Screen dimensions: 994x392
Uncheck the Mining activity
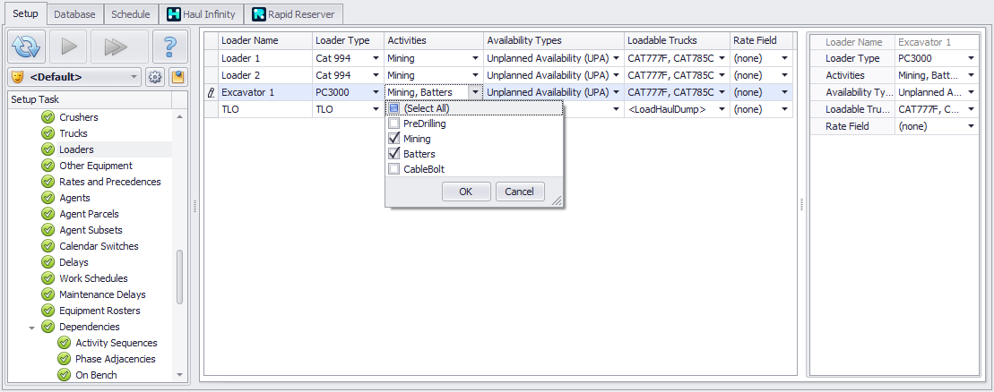[x=393, y=139]
